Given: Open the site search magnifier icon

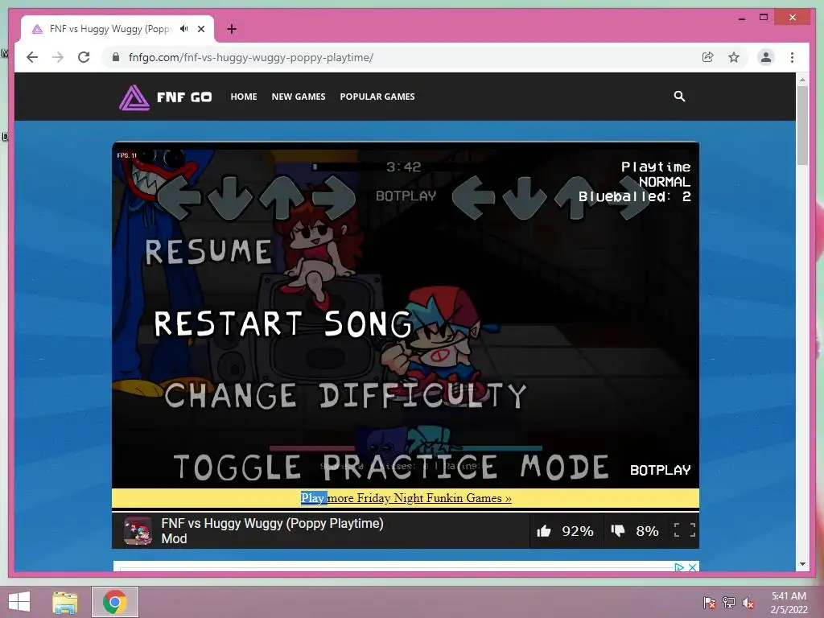Looking at the screenshot, I should pos(679,97).
